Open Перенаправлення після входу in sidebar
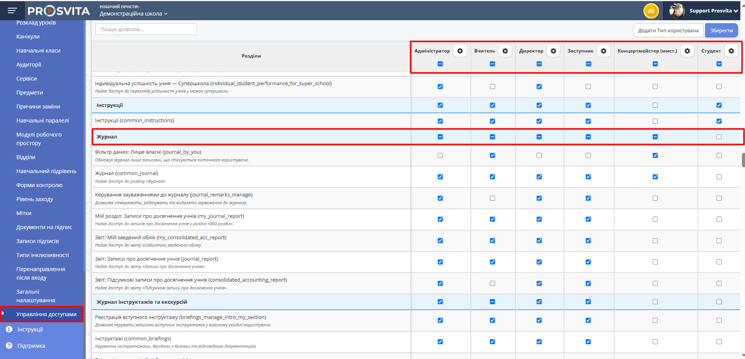The width and height of the screenshot is (745, 359). click(x=41, y=273)
